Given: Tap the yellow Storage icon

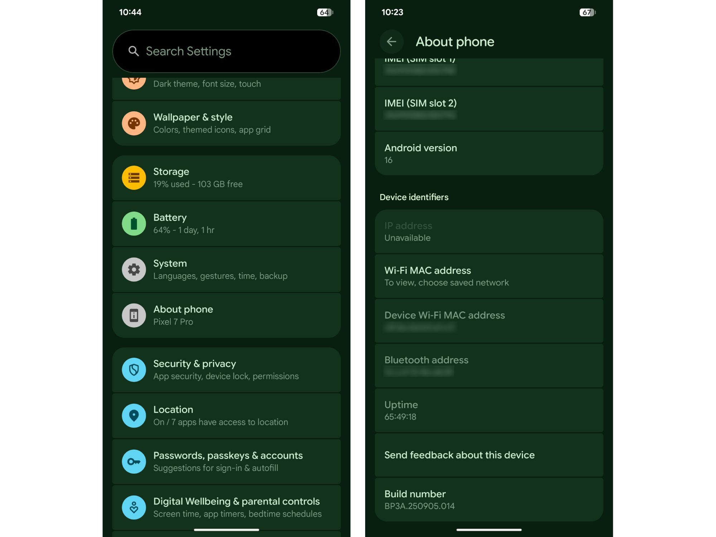Looking at the screenshot, I should [x=134, y=178].
